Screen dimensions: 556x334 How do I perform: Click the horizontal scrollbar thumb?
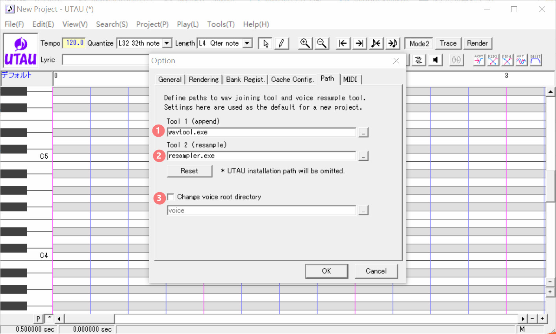89,319
